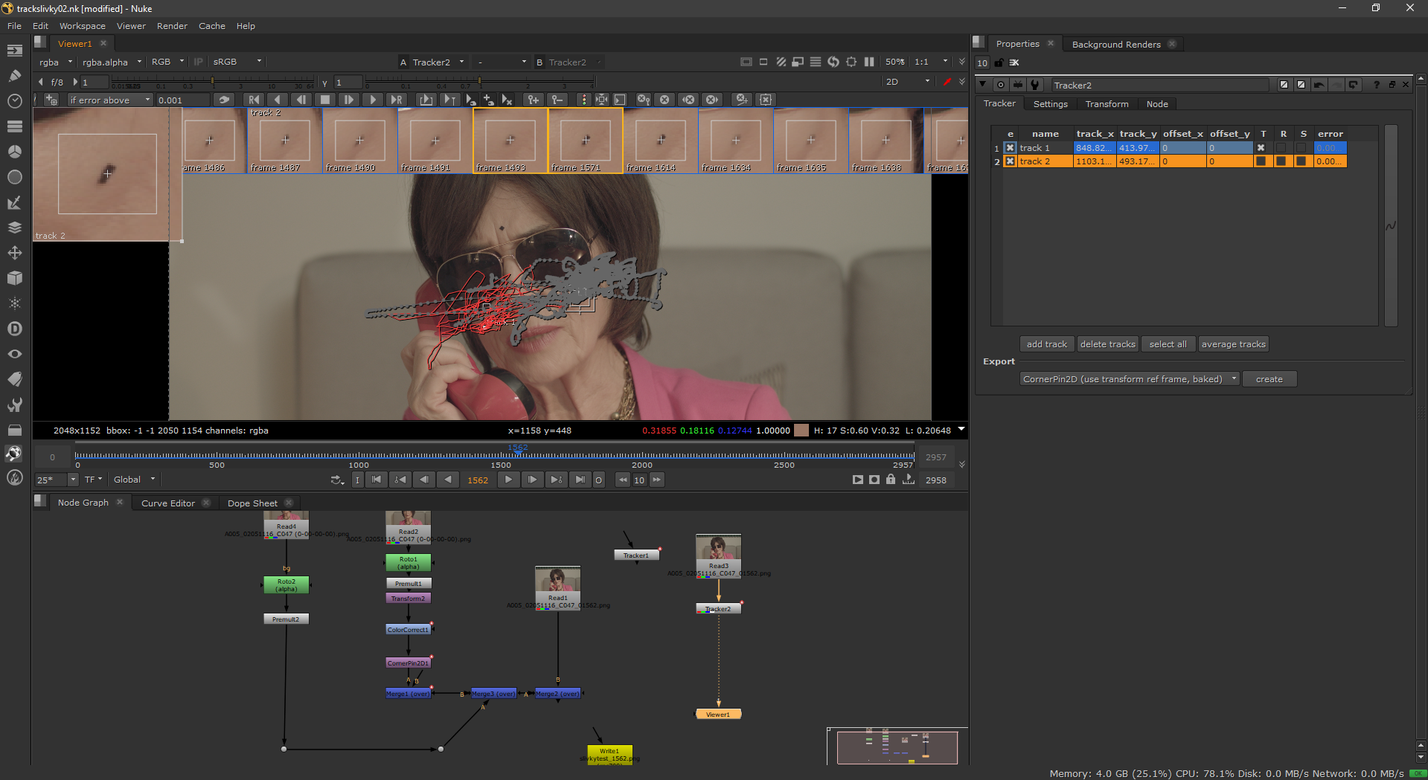The width and height of the screenshot is (1428, 780).
Task: Open the Deep nodes toolbar icon
Action: coord(14,329)
